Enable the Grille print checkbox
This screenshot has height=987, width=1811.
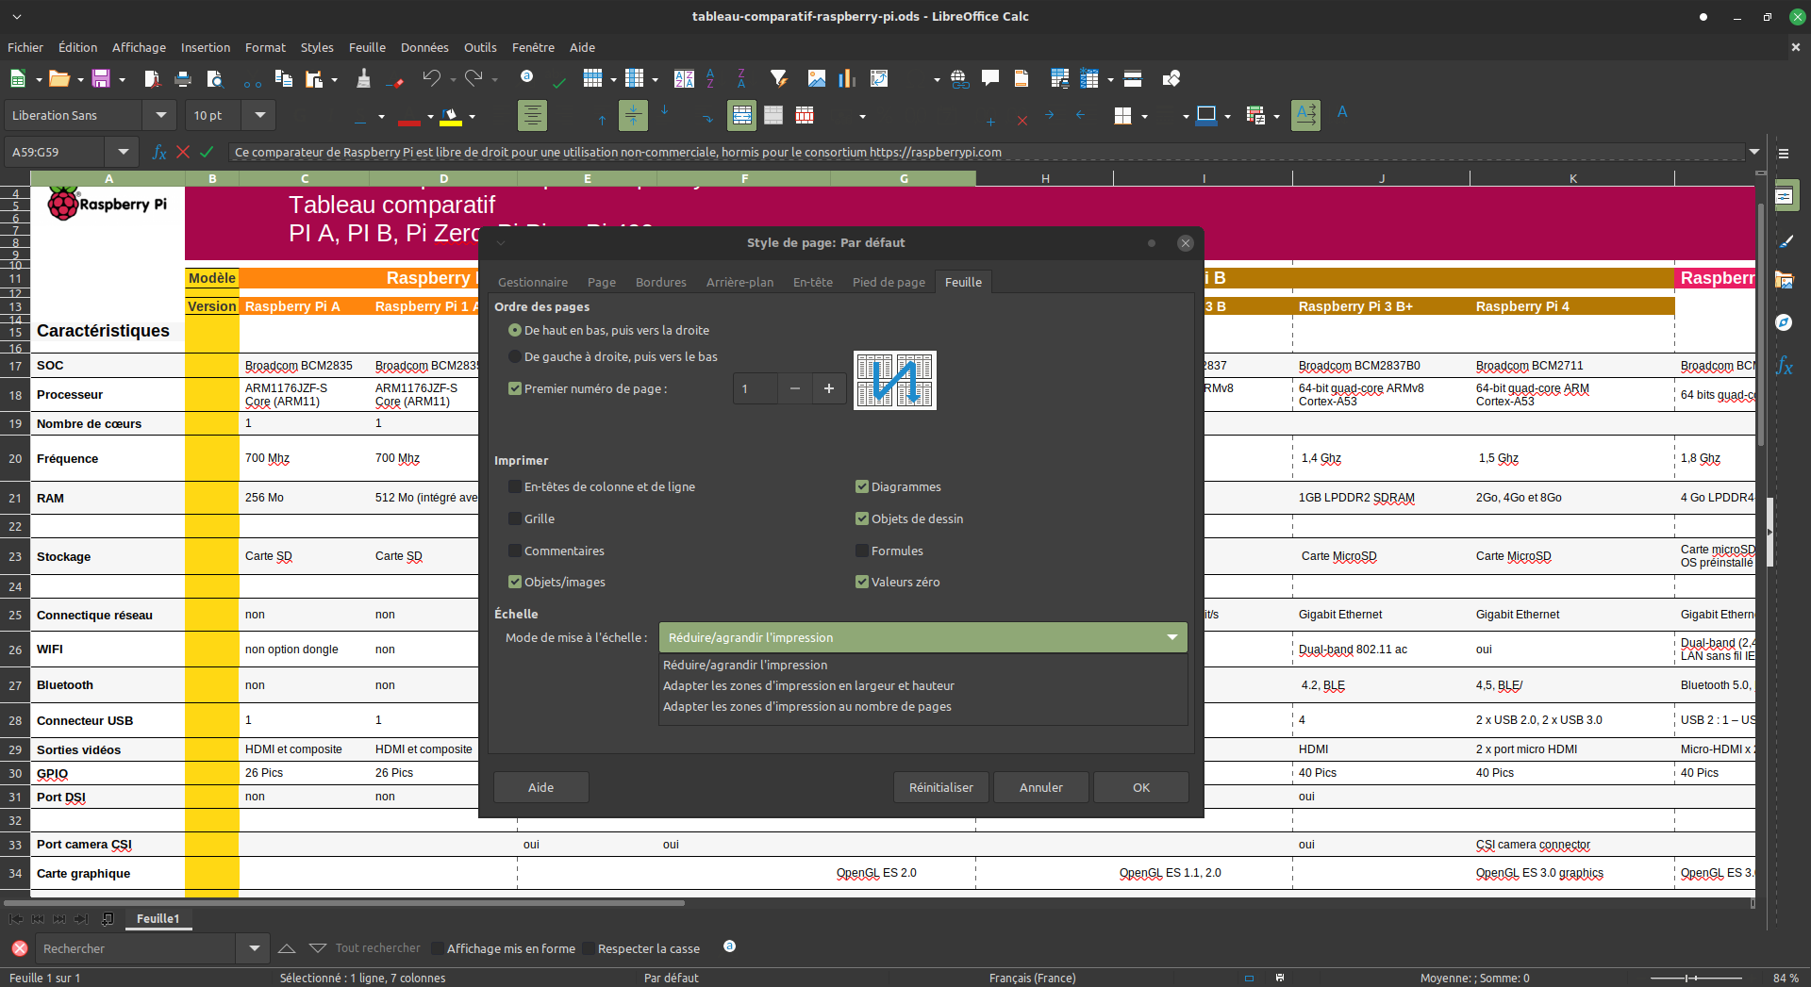pyautogui.click(x=515, y=518)
